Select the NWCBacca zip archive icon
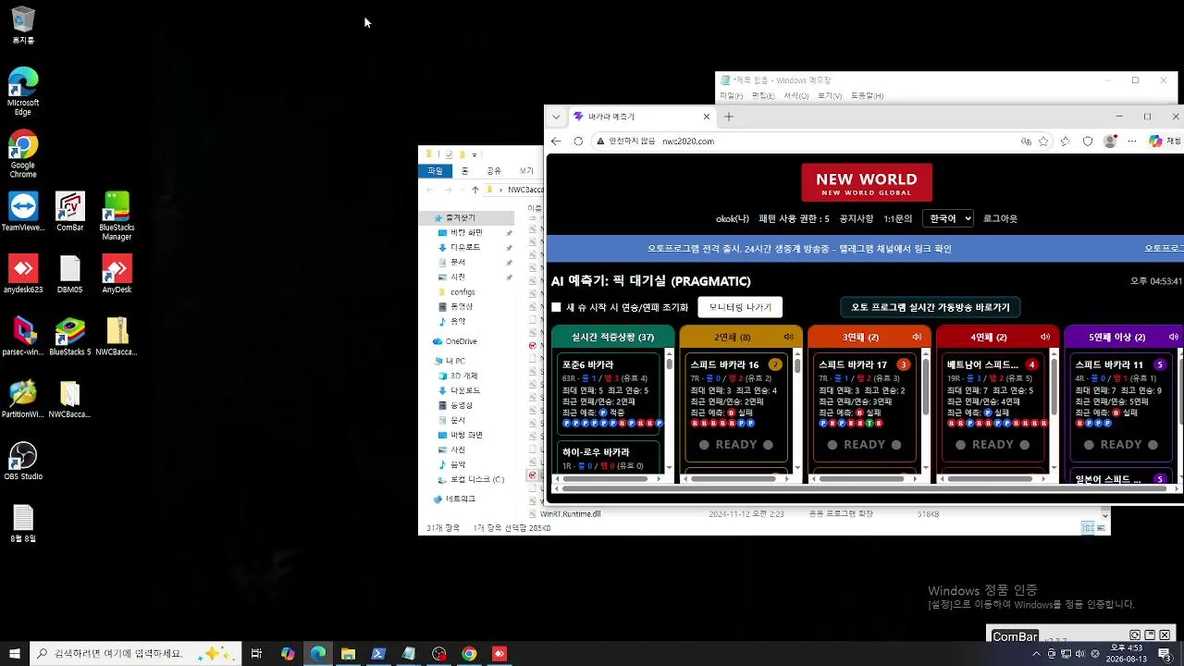The height and width of the screenshot is (666, 1184). pos(117,336)
